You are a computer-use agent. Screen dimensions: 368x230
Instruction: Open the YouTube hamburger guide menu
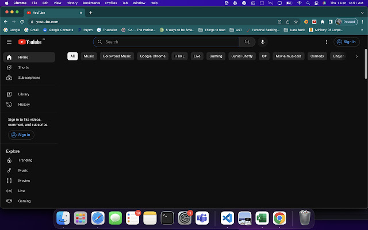pos(9,42)
